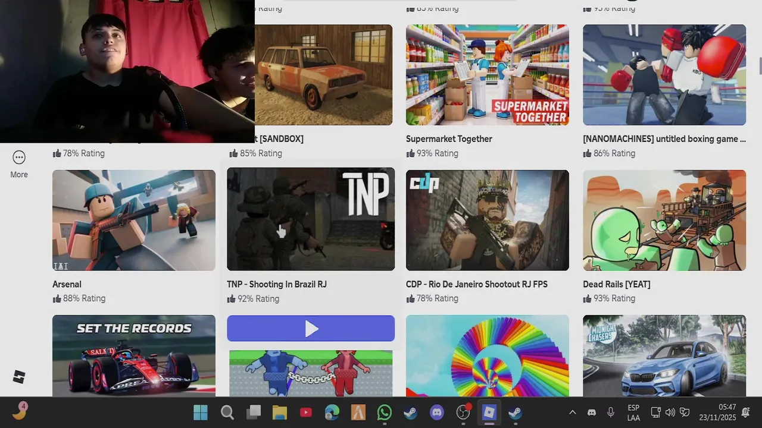762x428 pixels.
Task: Open Microsoft Edge from the taskbar
Action: [332, 412]
